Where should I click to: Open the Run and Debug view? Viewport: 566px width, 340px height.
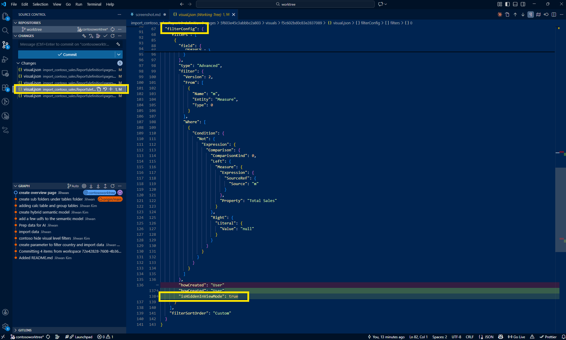[5, 59]
